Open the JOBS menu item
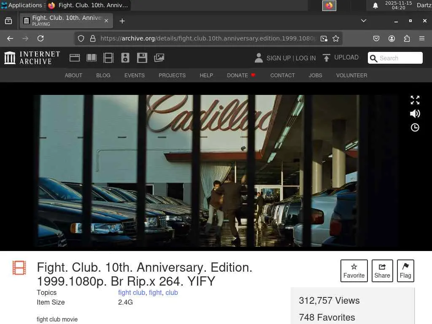Viewport: 432px width, 324px height. (316, 76)
